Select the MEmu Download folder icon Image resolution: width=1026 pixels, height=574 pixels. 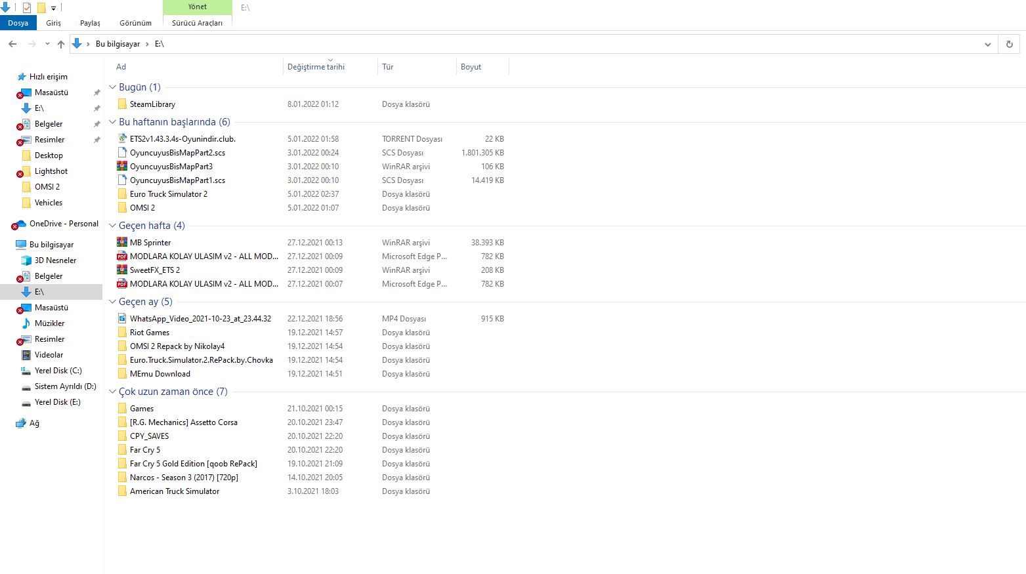coord(122,374)
